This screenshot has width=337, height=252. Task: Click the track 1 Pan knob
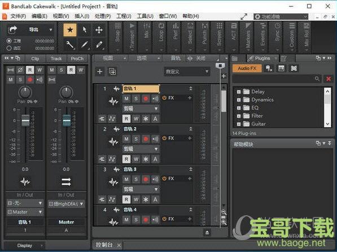[25, 92]
